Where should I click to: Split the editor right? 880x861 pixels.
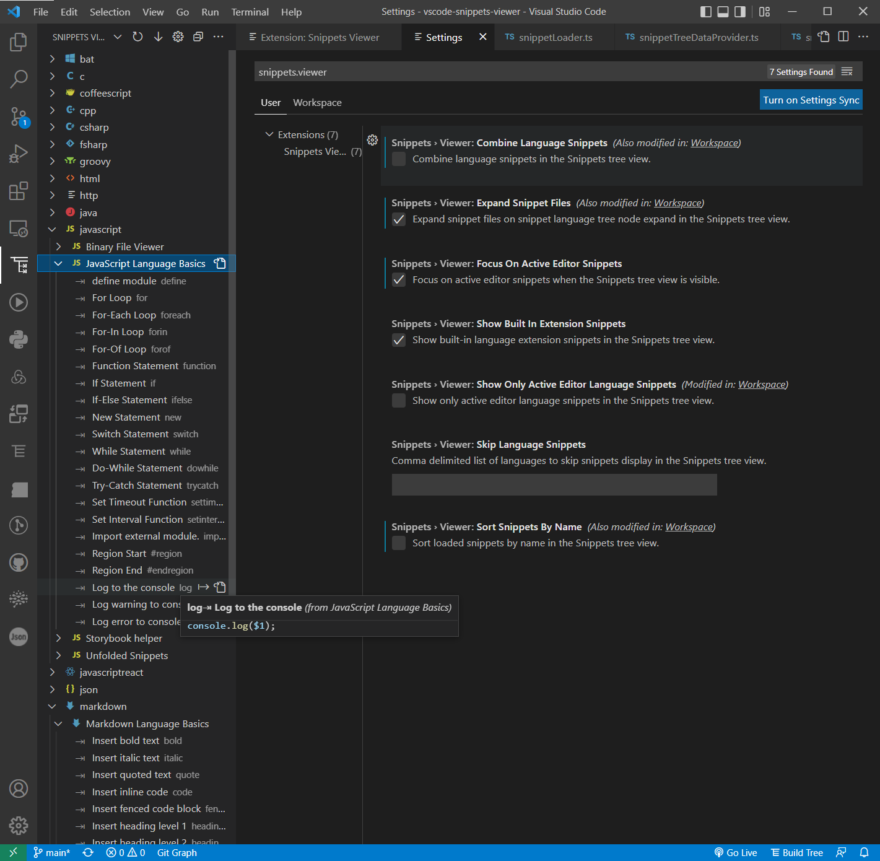point(843,37)
